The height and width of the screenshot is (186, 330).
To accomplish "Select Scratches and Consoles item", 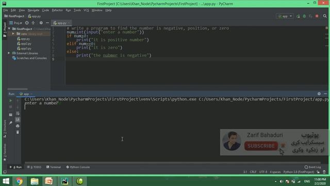I will [x=29, y=58].
